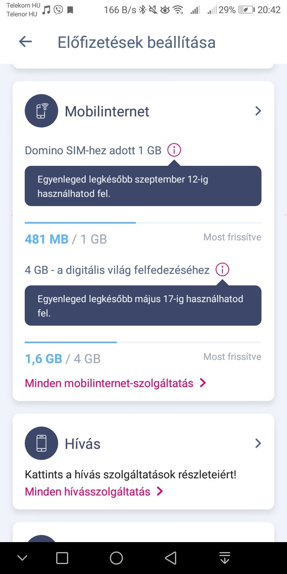The height and width of the screenshot is (574, 287).
Task: Tap the 1,6 GB of 4 GB usage bar
Action: 143,342
